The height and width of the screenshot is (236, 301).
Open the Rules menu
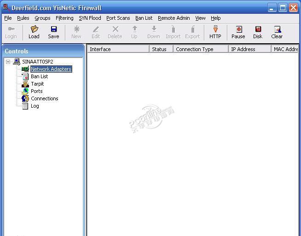pyautogui.click(x=23, y=18)
